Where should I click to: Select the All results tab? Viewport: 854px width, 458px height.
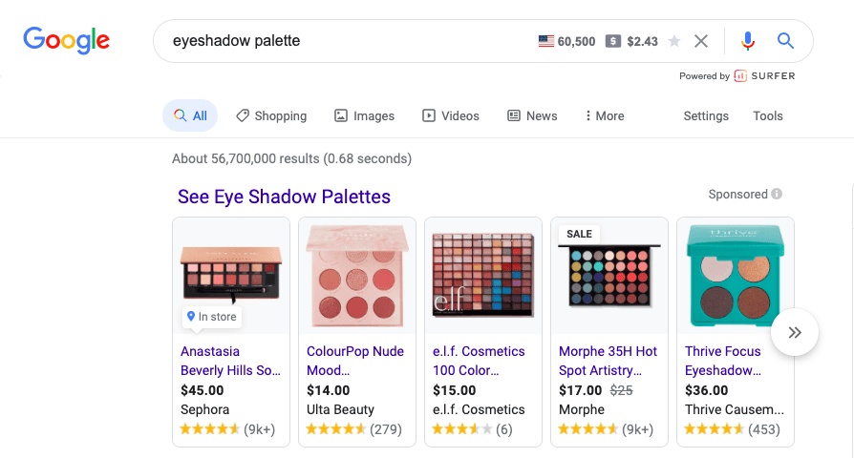(x=190, y=115)
